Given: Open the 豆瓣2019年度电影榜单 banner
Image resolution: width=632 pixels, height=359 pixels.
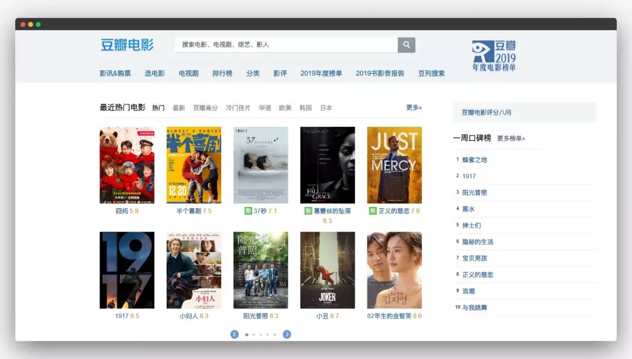Looking at the screenshot, I should coord(494,56).
